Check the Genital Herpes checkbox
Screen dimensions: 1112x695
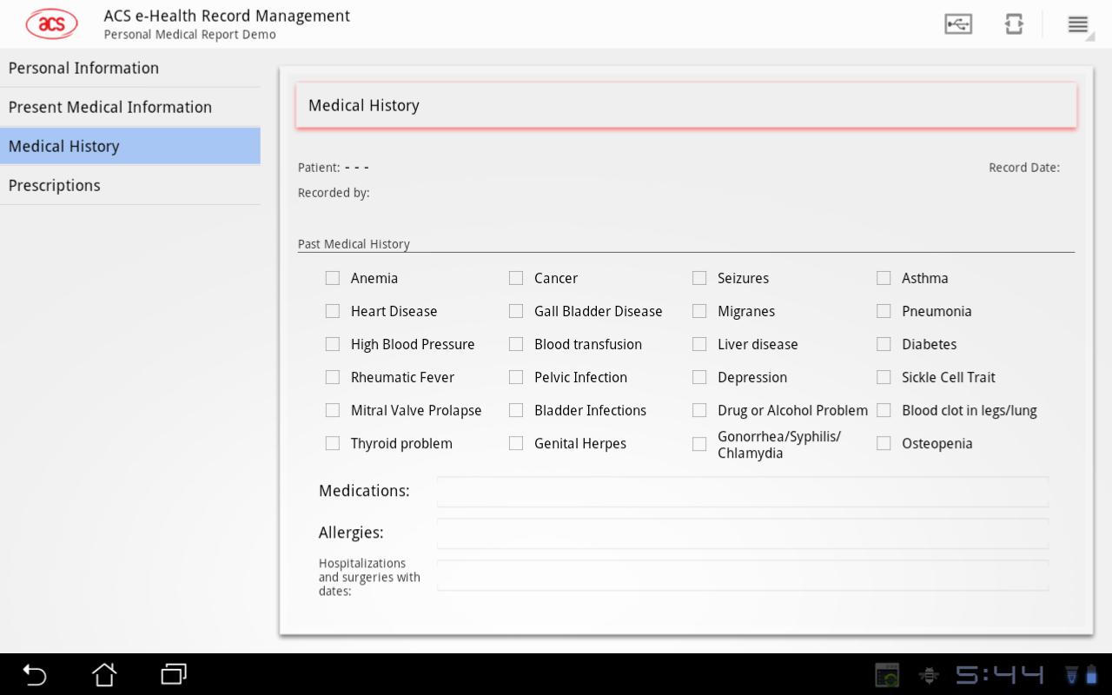pos(516,443)
